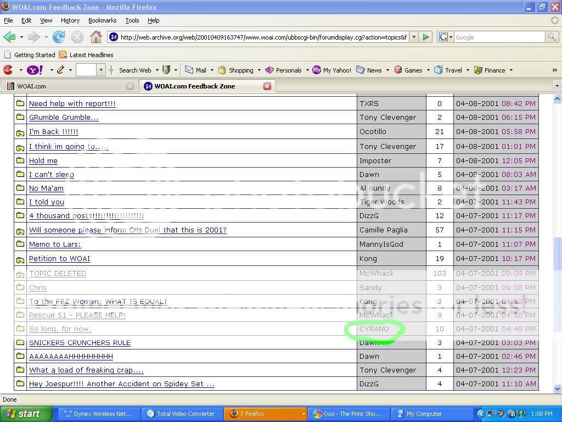Click the Latest Headlines feed bookmark
This screenshot has width=562, height=422.
coord(86,55)
